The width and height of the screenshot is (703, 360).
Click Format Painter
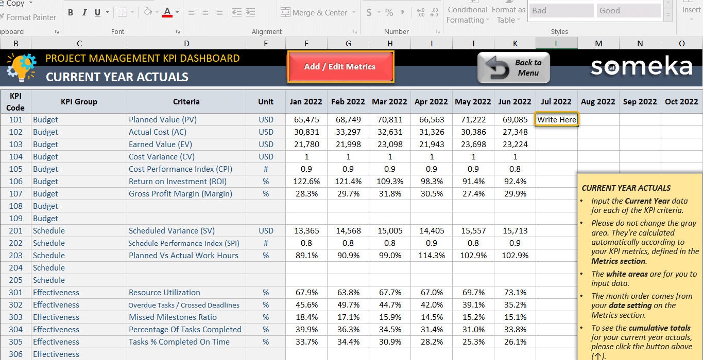[27, 17]
